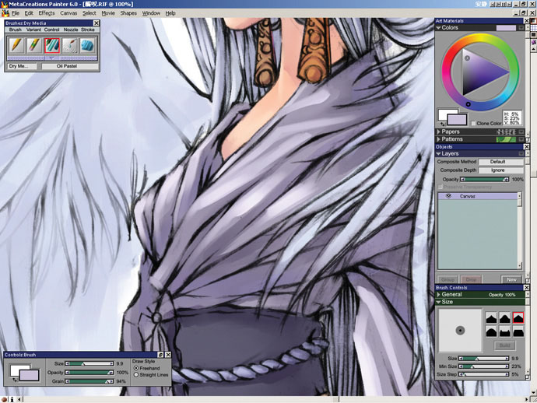This screenshot has width=537, height=403.
Task: Hide the Canvas layer eye icon
Action: (448, 196)
